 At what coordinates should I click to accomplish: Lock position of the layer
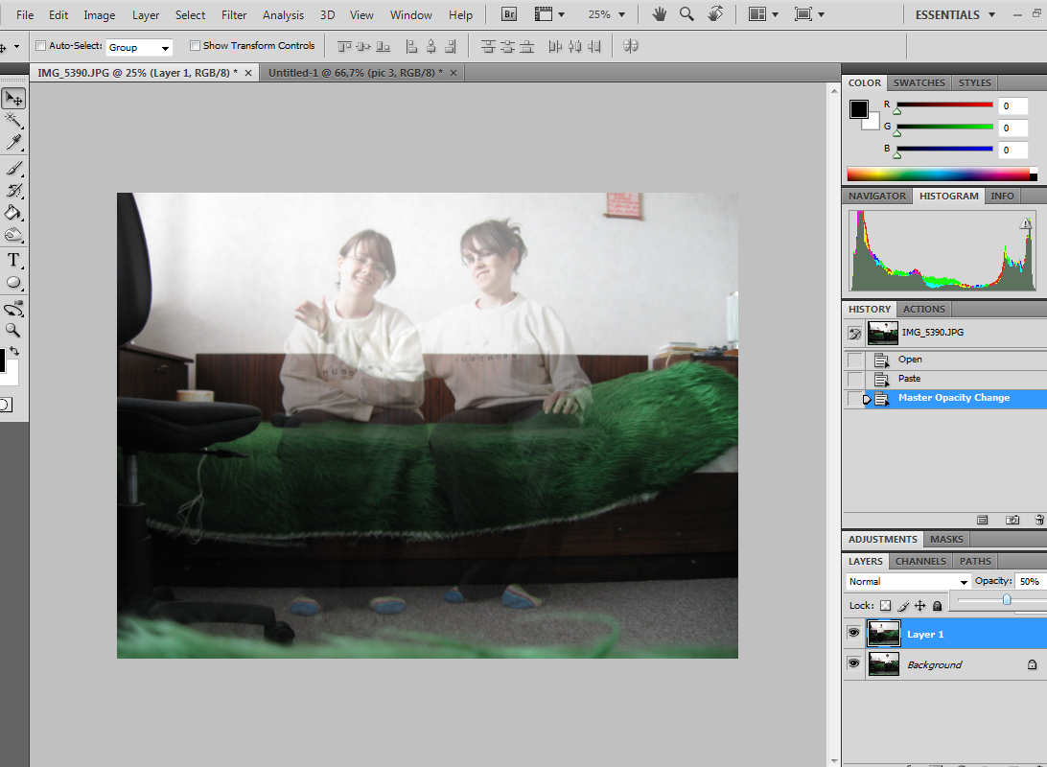tap(920, 606)
